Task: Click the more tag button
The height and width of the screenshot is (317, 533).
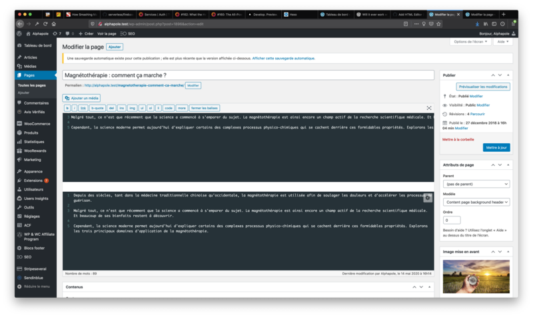Action: [182, 108]
